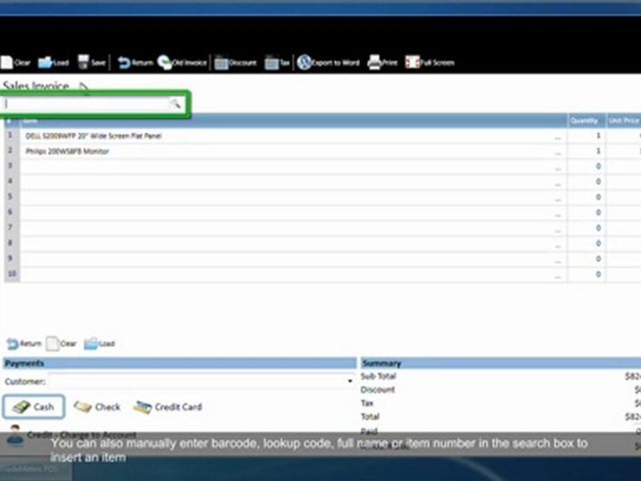Image resolution: width=641 pixels, height=481 pixels.
Task: Select row header number 4
Action: pyautogui.click(x=11, y=181)
